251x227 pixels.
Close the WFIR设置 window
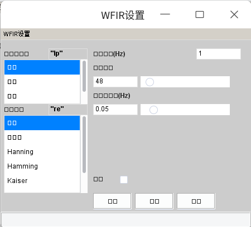pos(234,14)
